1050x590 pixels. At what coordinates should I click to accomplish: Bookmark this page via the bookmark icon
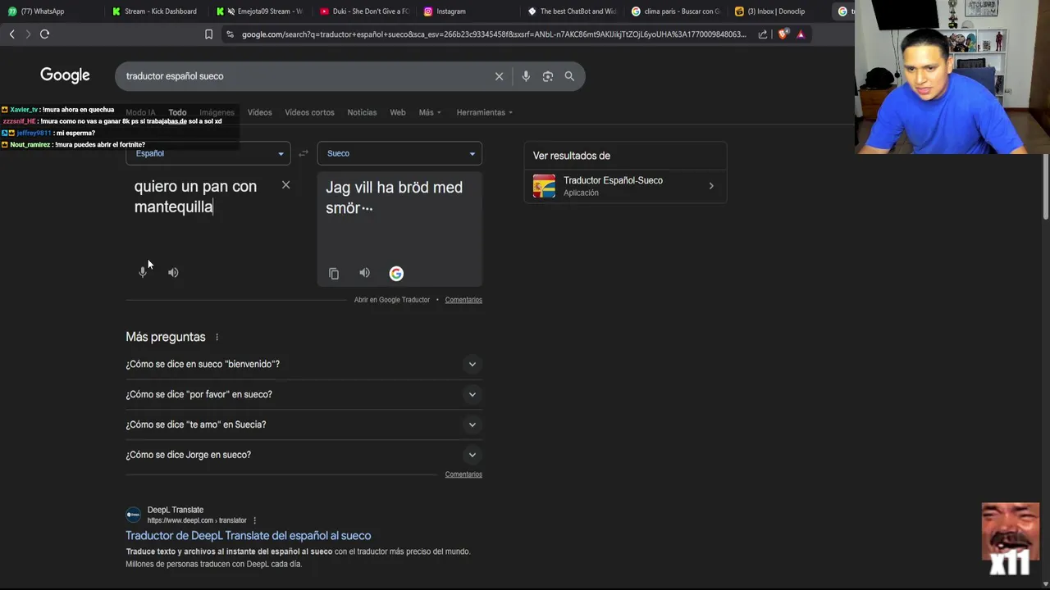click(208, 34)
